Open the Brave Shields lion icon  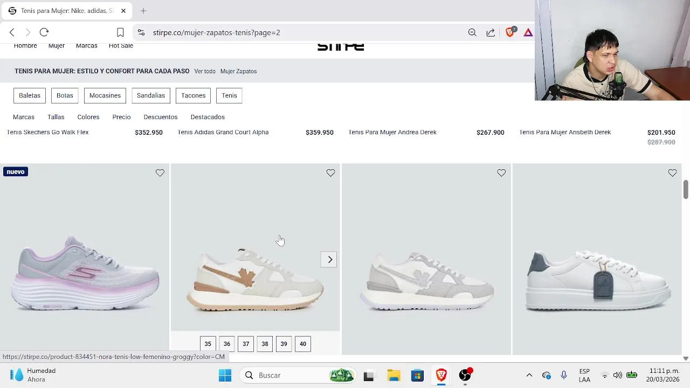click(x=510, y=32)
